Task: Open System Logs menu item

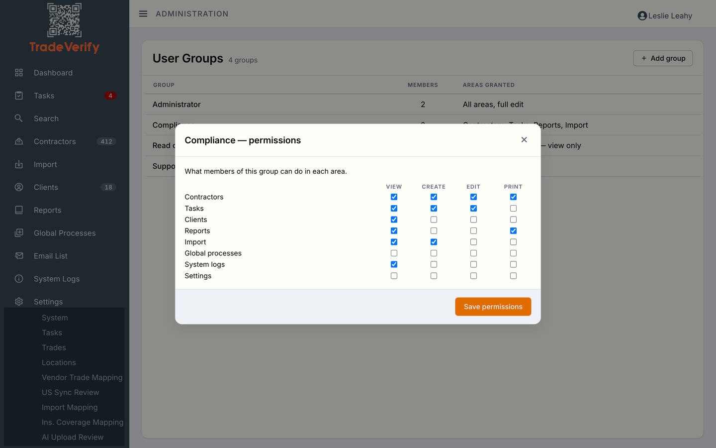Action: (65, 279)
